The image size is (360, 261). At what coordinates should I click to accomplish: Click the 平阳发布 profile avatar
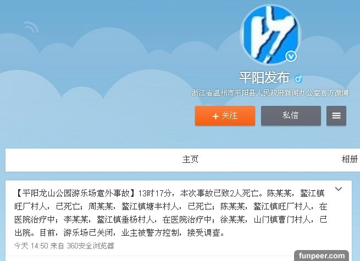pyautogui.click(x=270, y=35)
